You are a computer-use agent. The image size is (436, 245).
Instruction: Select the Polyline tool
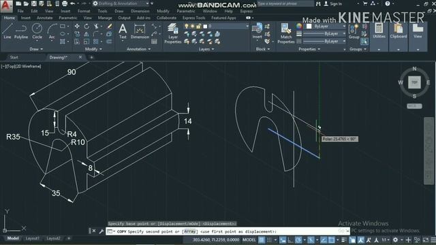21,31
